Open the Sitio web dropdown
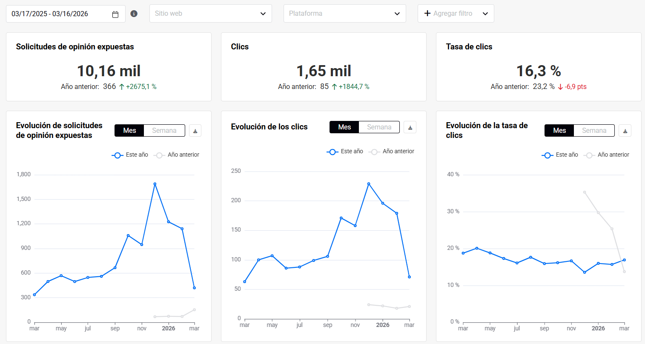Image resolution: width=645 pixels, height=344 pixels. (210, 14)
